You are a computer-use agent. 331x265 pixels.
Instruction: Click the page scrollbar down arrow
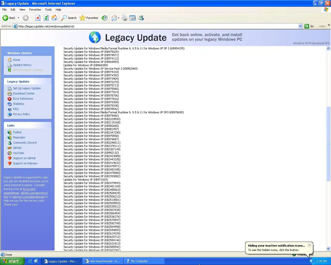pyautogui.click(x=328, y=249)
